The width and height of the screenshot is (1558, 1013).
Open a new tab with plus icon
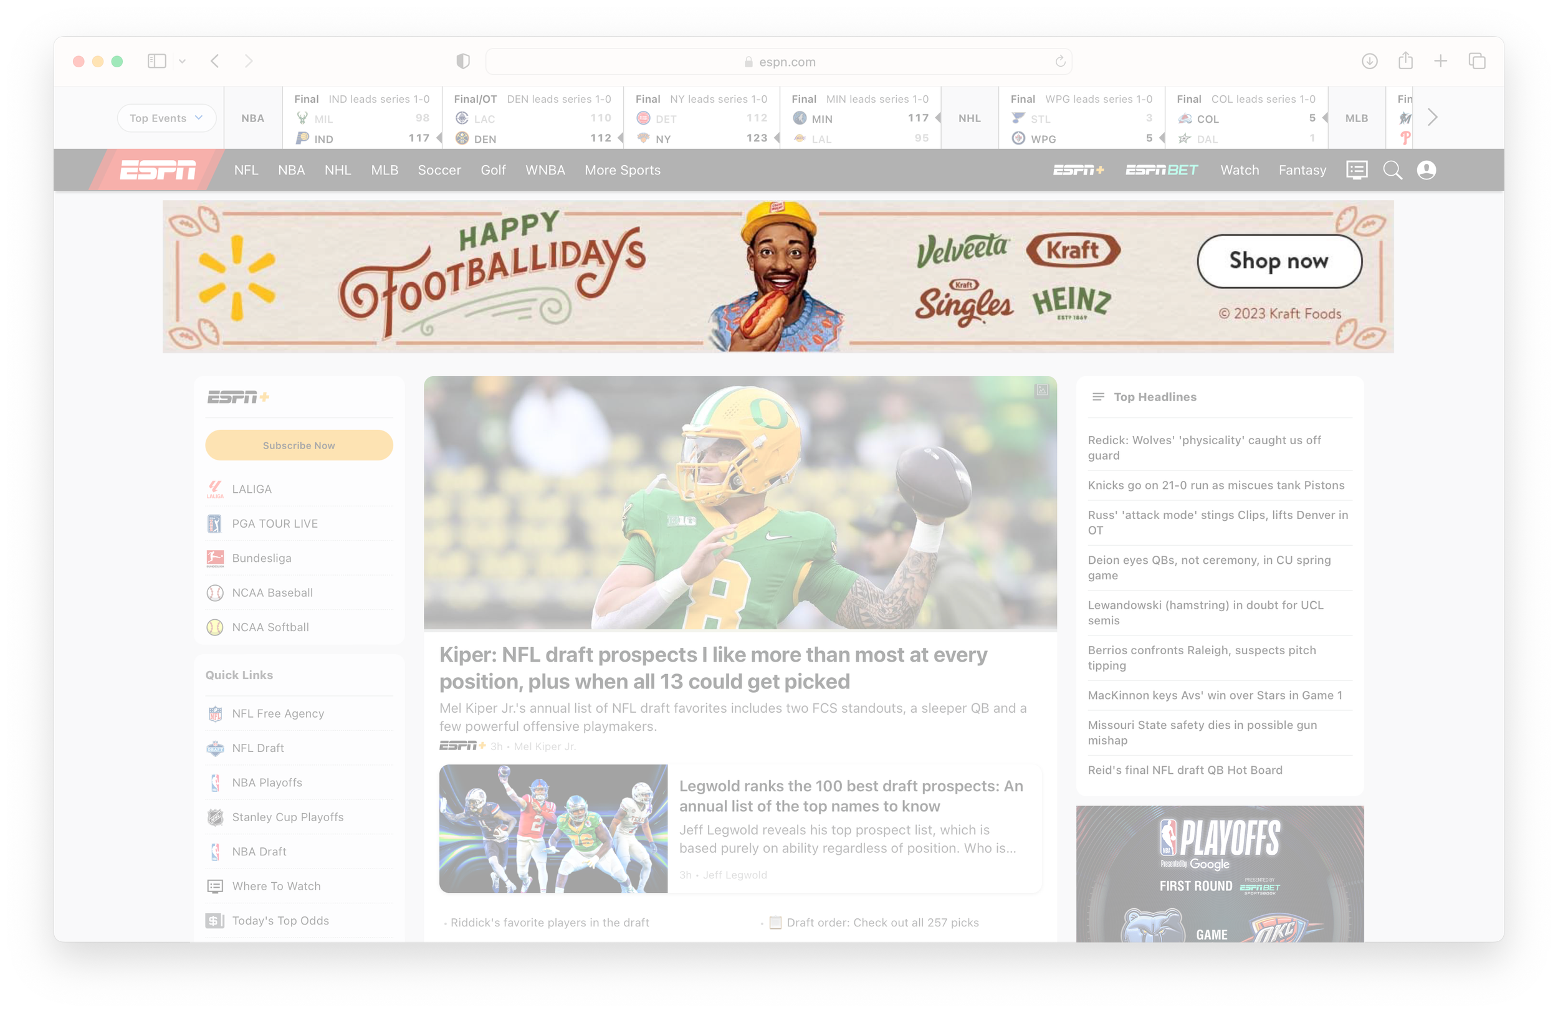tap(1441, 62)
